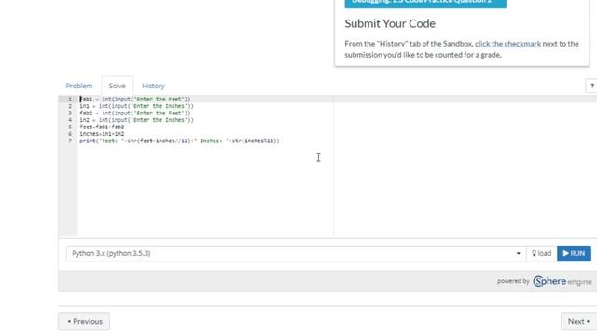The height and width of the screenshot is (335, 597).
Task: Click line number 7 in the gutter
Action: [x=70, y=141]
